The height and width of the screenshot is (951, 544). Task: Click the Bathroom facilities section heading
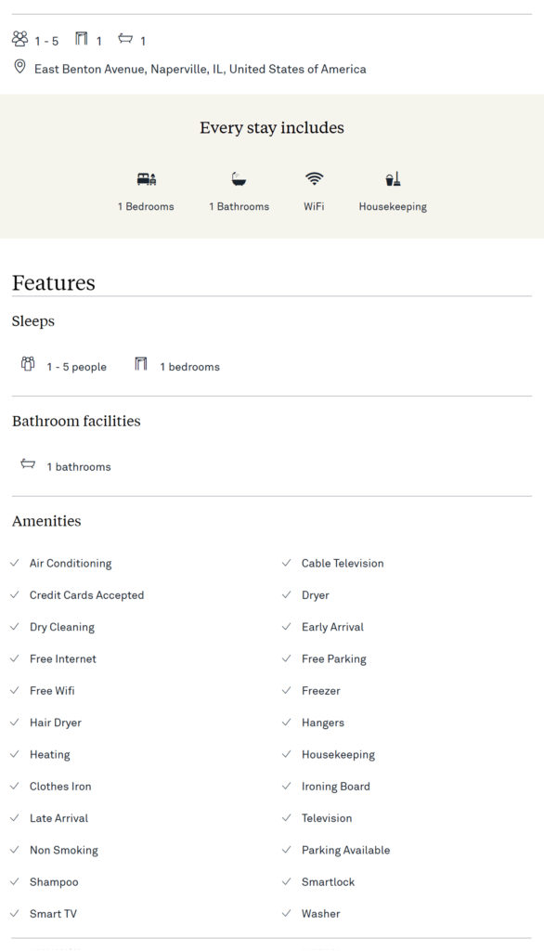pyautogui.click(x=76, y=421)
